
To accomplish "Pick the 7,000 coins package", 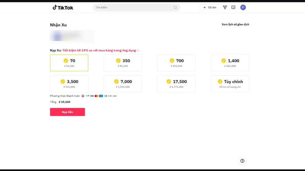I will pos(123,84).
